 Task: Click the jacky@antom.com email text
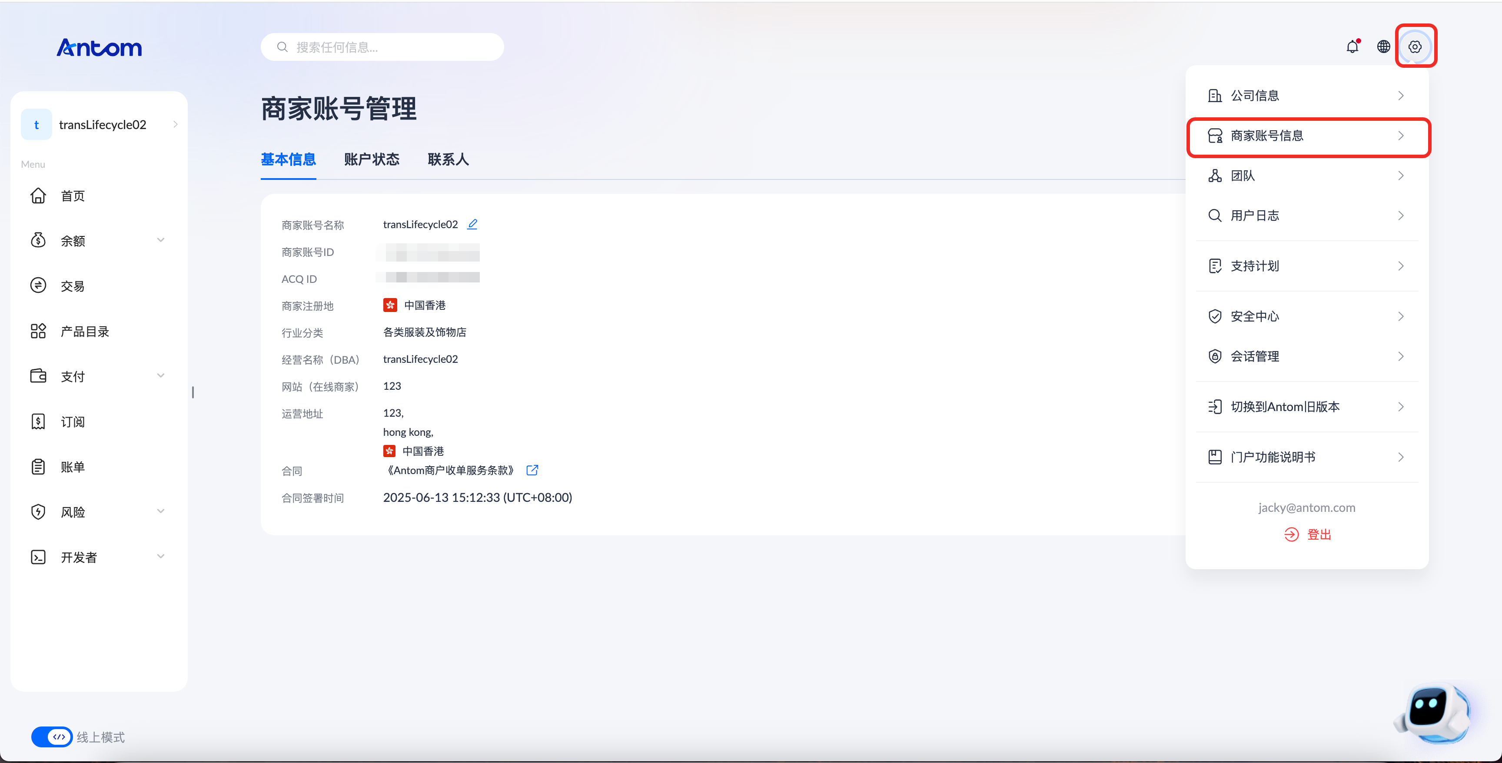click(x=1307, y=508)
